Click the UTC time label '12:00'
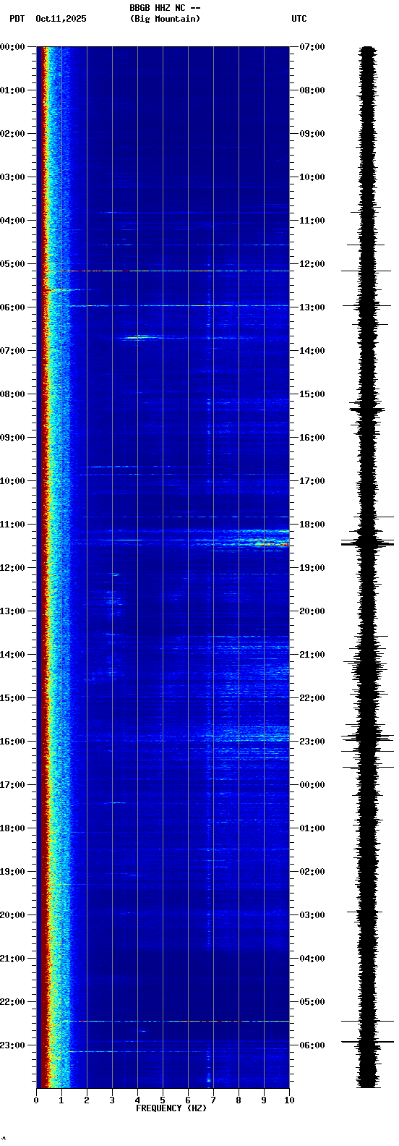 312,264
